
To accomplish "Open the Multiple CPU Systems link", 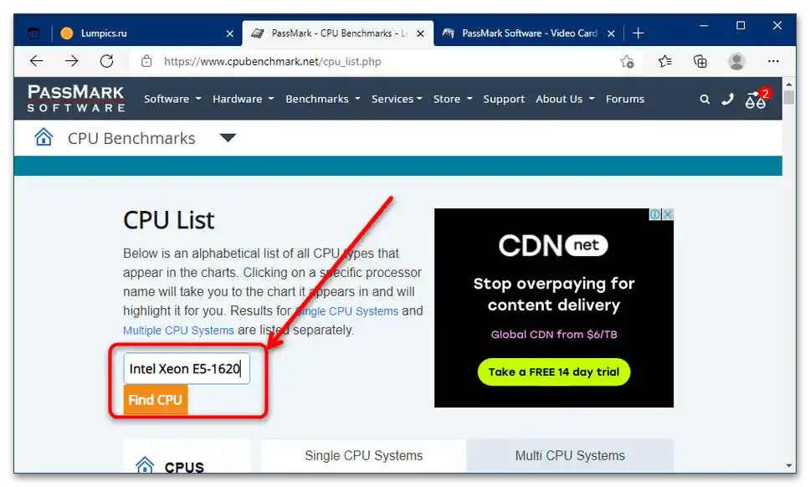I will (178, 331).
